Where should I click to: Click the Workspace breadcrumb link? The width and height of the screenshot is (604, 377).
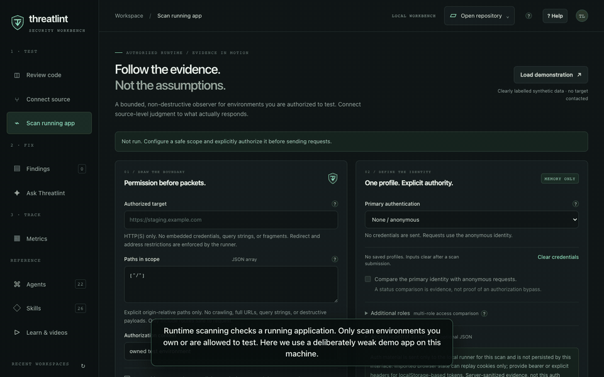[x=129, y=16]
